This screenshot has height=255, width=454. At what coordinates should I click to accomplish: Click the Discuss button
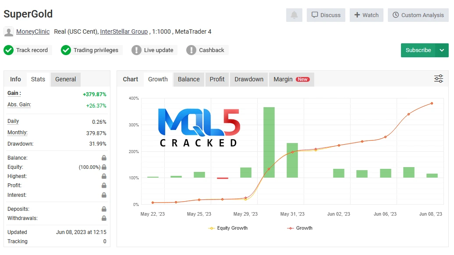pyautogui.click(x=326, y=15)
